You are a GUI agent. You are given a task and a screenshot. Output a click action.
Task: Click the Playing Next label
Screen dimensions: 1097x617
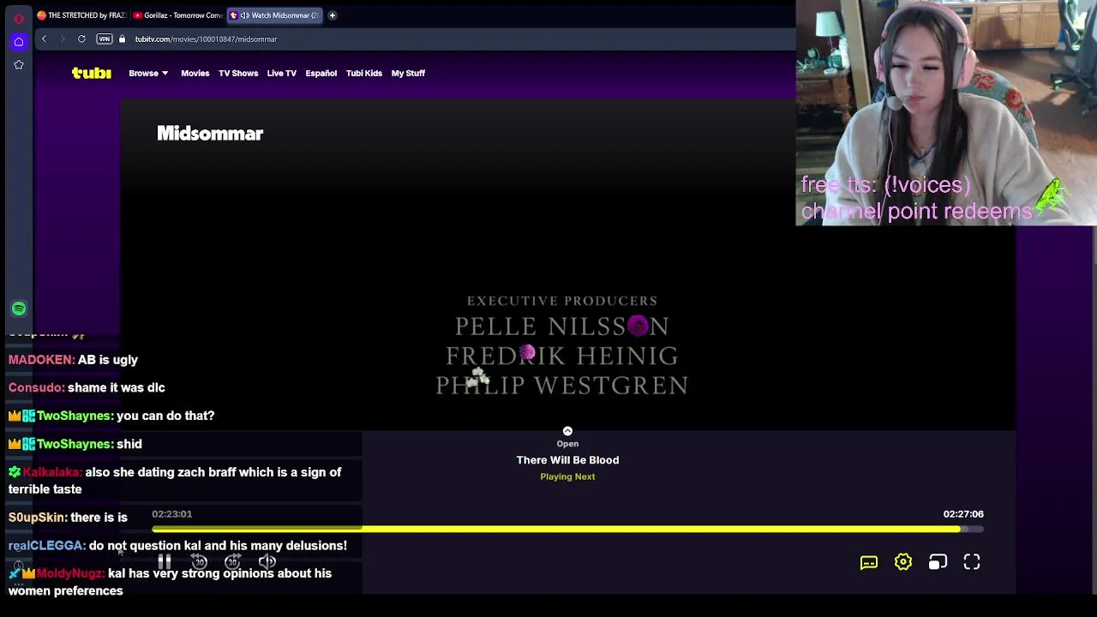click(x=567, y=476)
